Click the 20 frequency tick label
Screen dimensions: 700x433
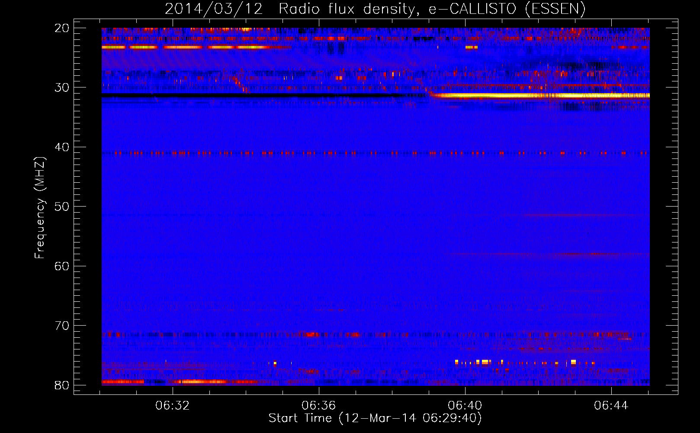[x=62, y=28]
